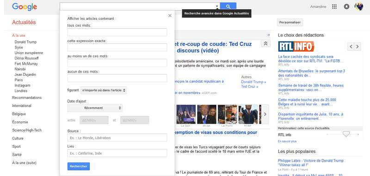Go to Recommandations section

tap(27, 97)
